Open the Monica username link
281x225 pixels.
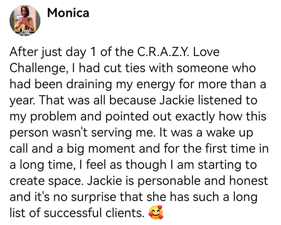click(68, 13)
